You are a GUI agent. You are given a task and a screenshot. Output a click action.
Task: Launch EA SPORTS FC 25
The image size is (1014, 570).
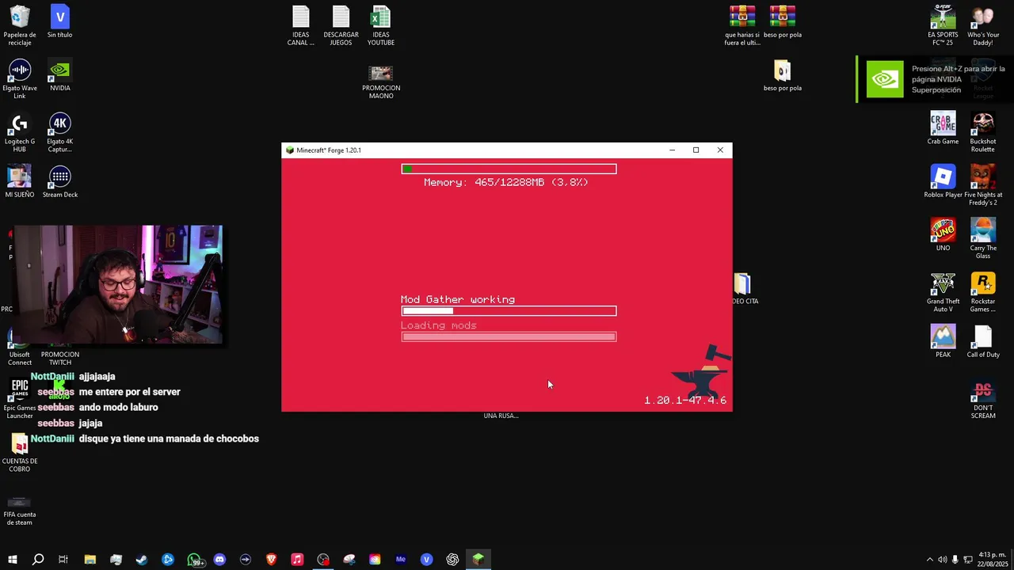click(943, 25)
